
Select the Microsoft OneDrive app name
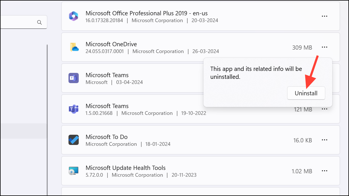(x=111, y=44)
